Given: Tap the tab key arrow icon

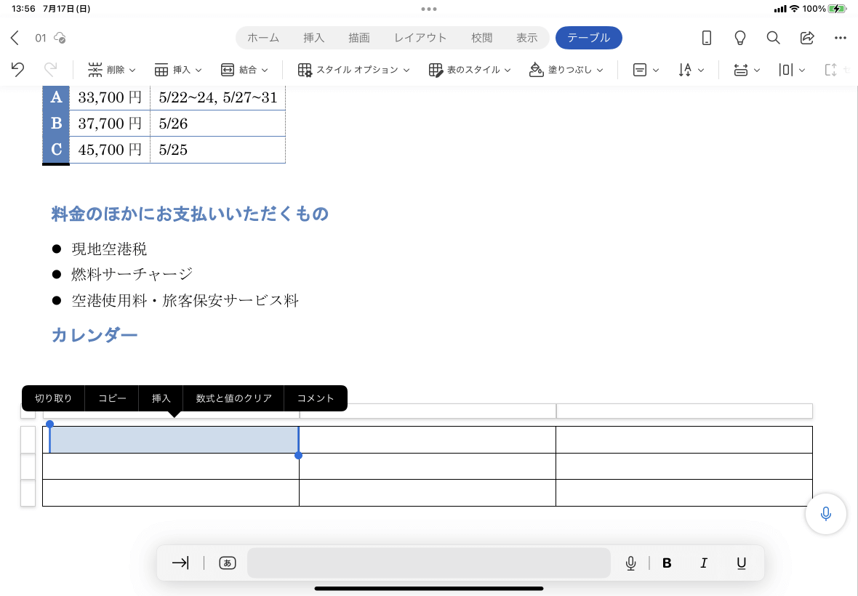Looking at the screenshot, I should pyautogui.click(x=180, y=563).
